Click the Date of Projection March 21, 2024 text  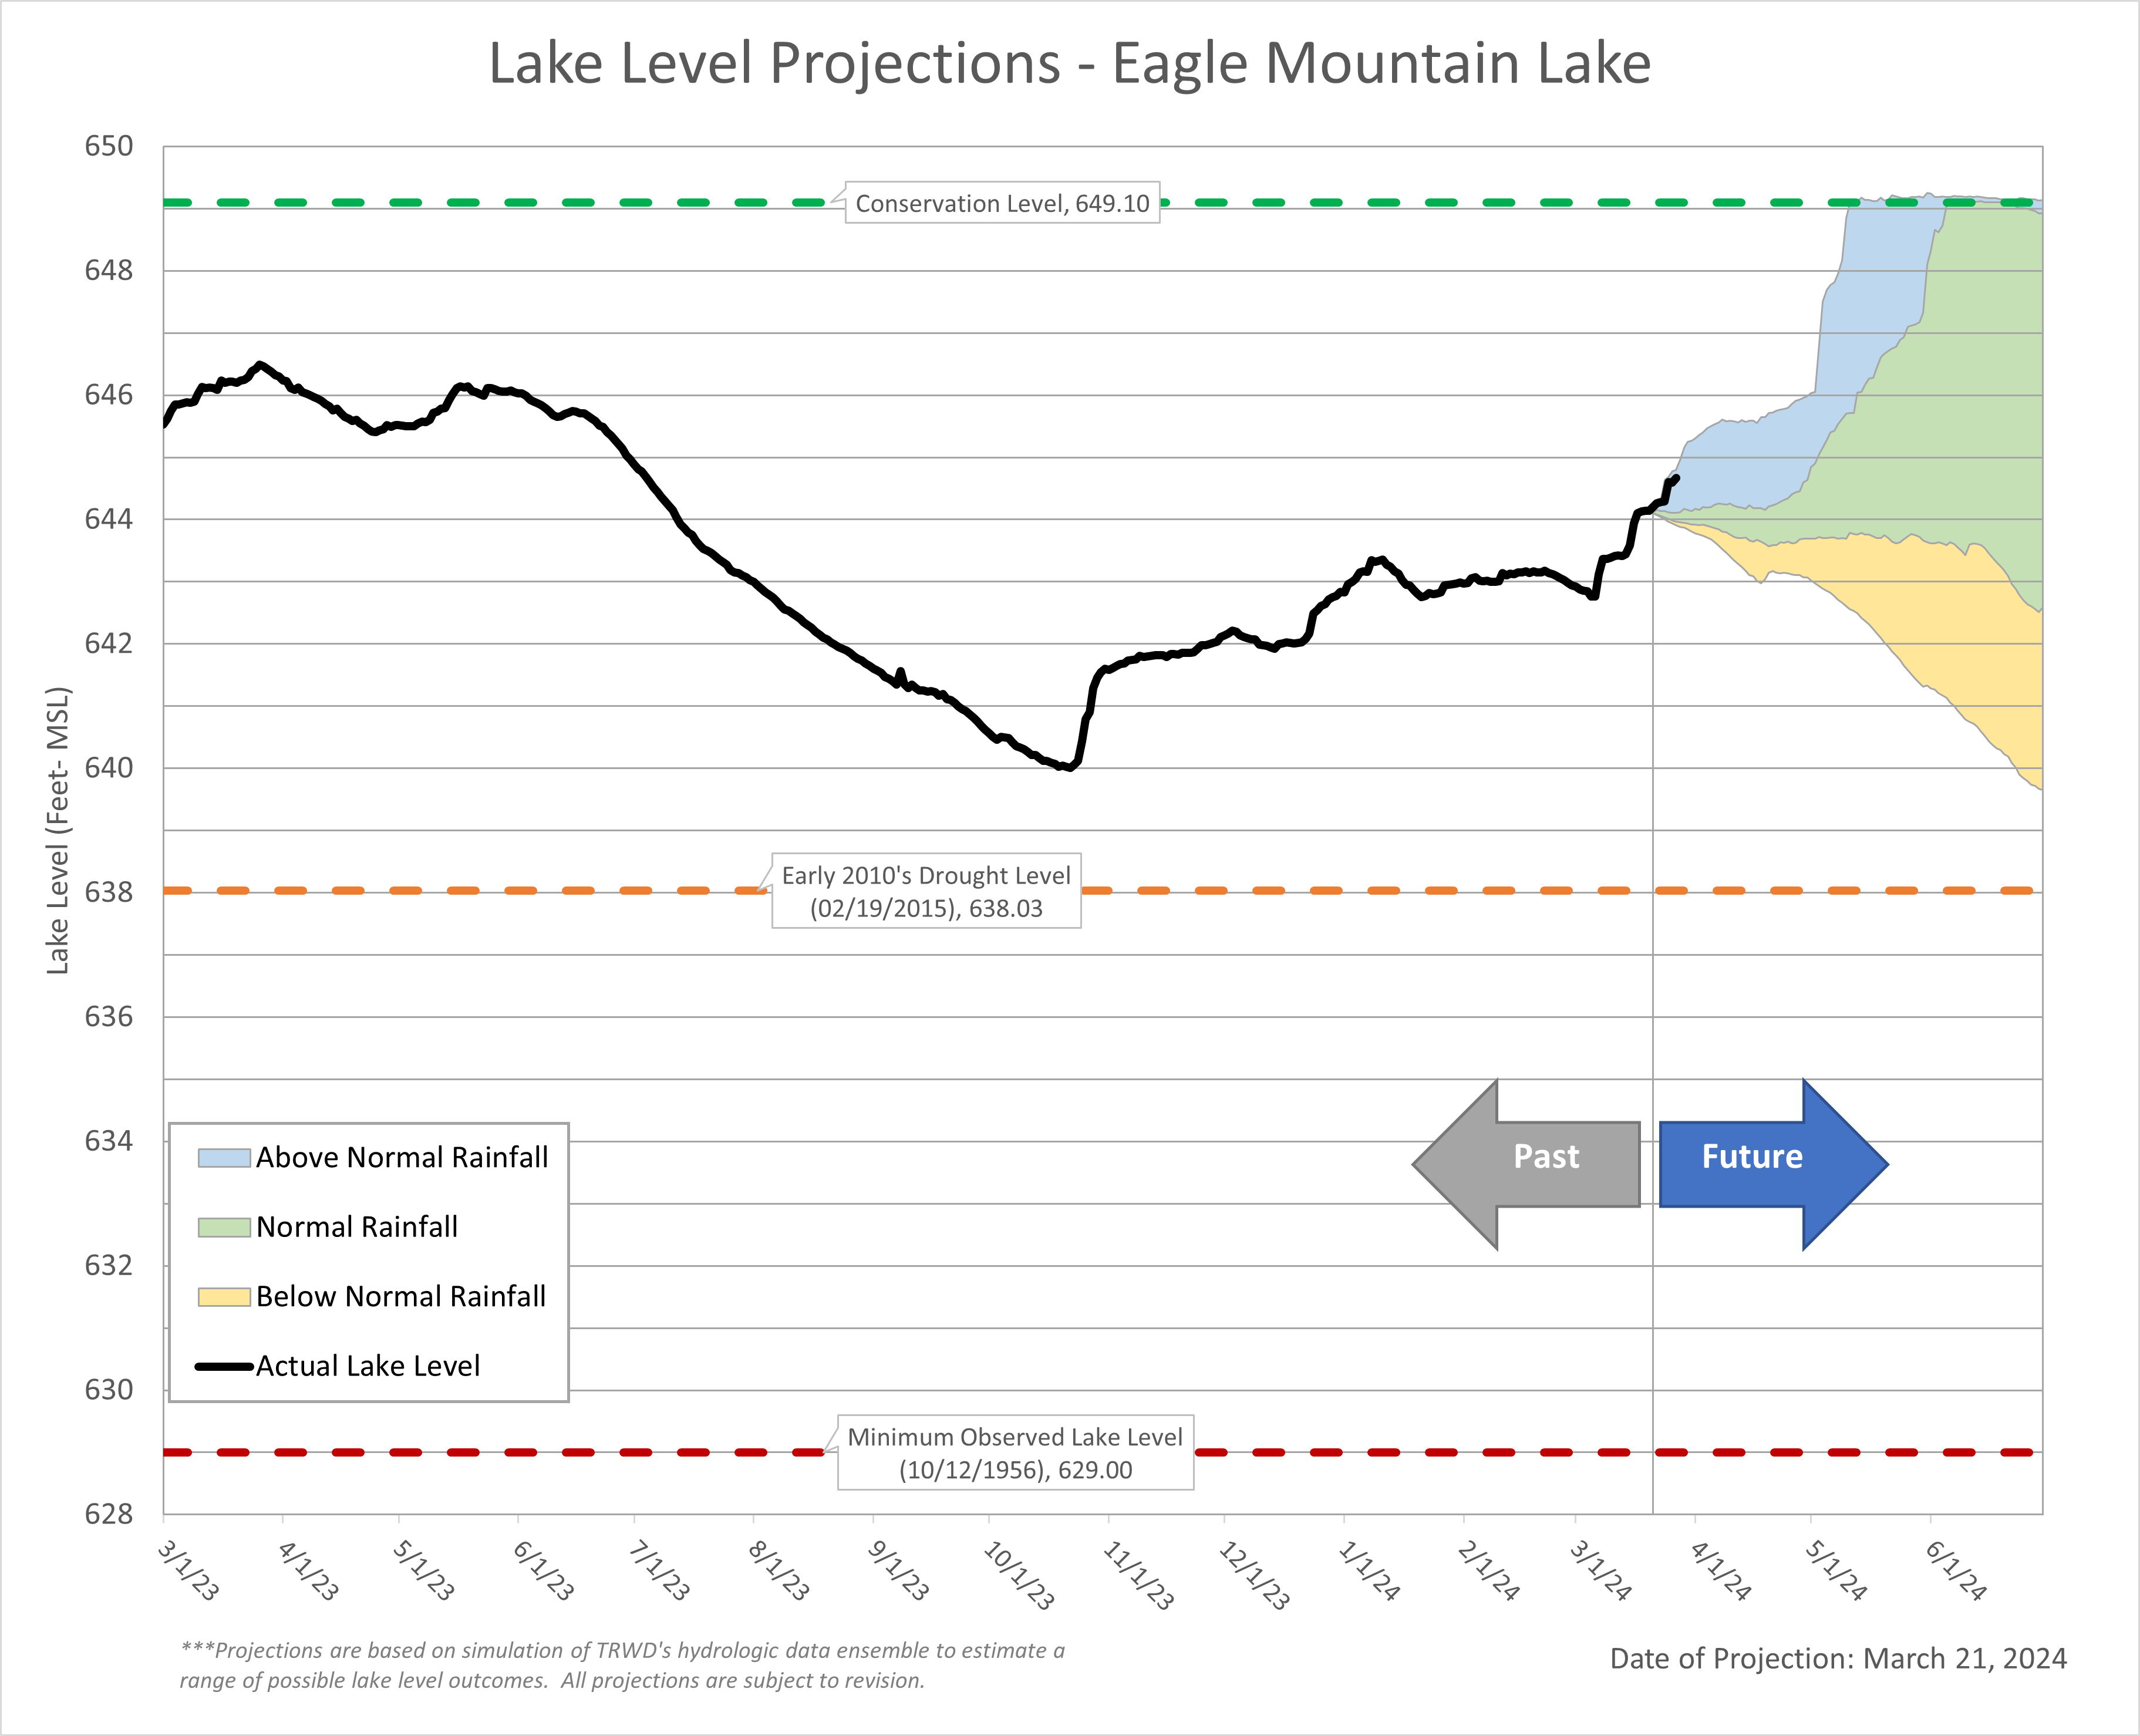coord(1838,1658)
